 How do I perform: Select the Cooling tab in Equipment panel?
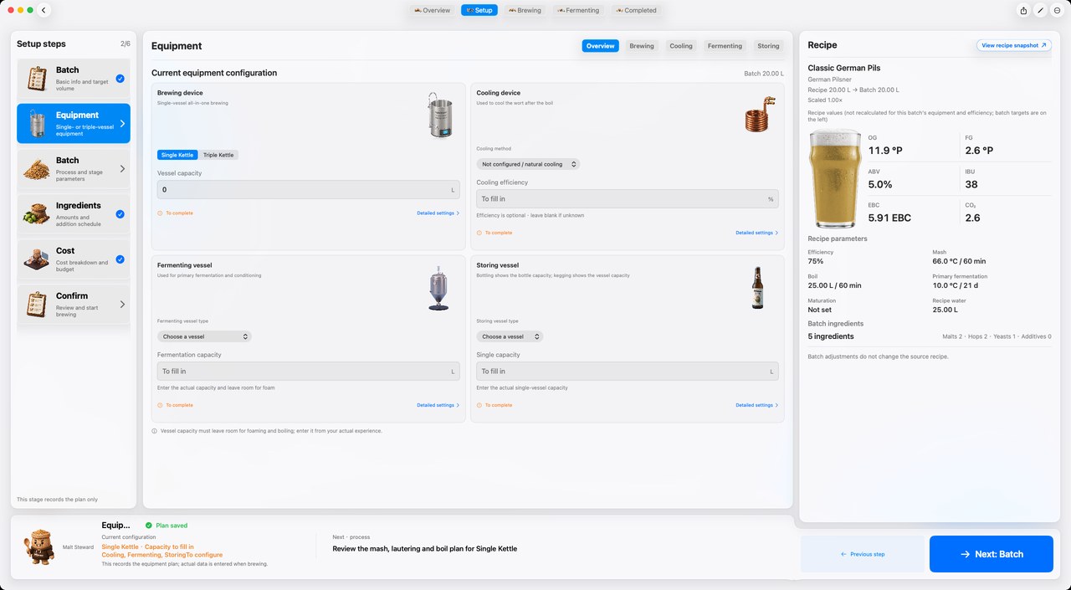coord(681,46)
